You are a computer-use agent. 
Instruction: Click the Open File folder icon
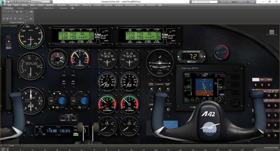coord(12,2)
